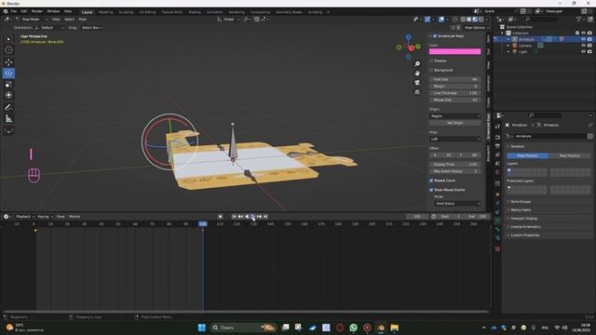Hide Camera in viewport via eye icon

tap(584, 46)
